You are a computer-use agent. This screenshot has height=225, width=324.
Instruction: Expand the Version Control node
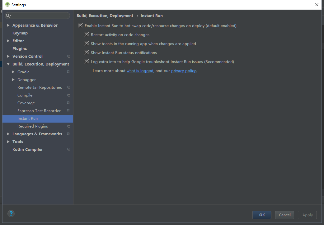tap(8, 56)
